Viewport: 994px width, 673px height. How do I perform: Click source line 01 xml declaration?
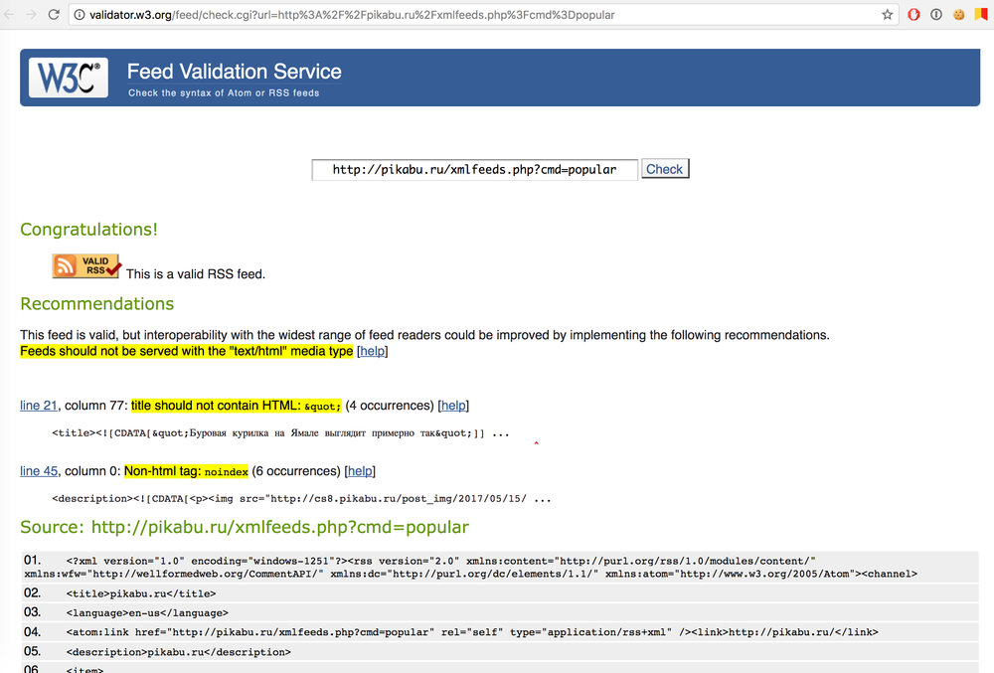[500, 568]
